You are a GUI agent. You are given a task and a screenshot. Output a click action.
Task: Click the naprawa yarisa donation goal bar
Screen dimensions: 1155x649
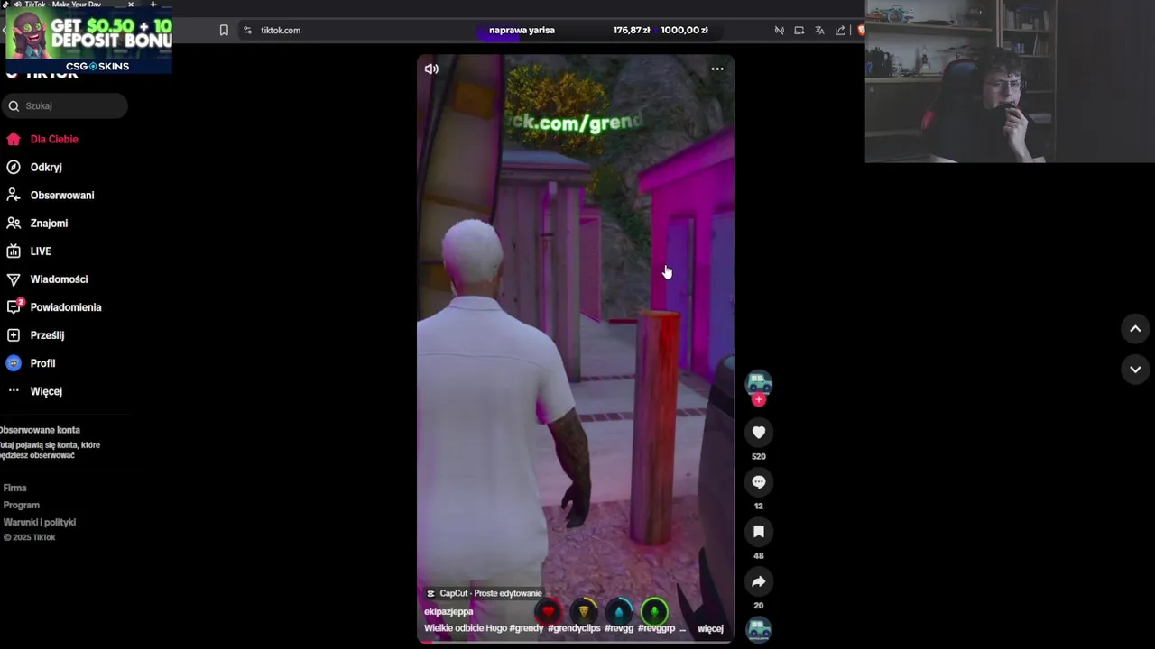click(x=597, y=30)
